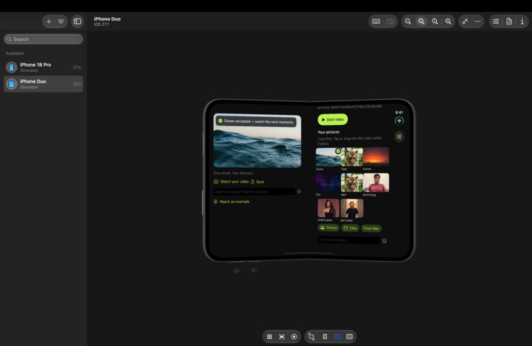Choose the zoom-to-fit magnifier icon
The height and width of the screenshot is (346, 532).
click(x=421, y=21)
